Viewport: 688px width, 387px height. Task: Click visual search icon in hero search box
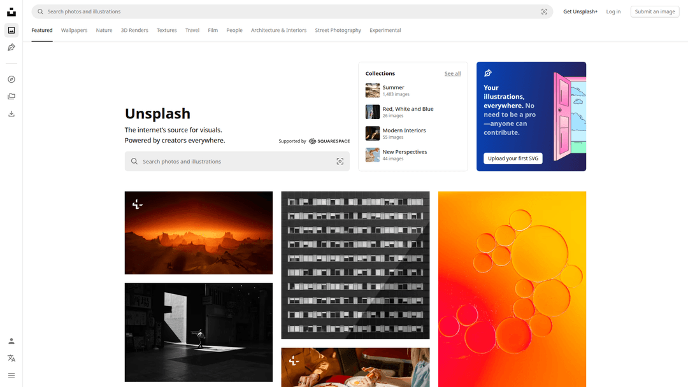[340, 161]
